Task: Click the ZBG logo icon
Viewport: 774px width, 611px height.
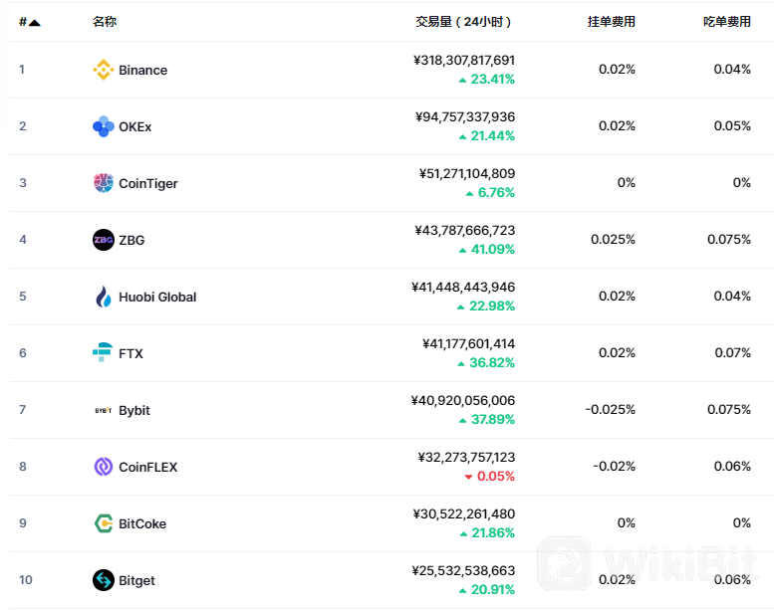Action: pos(104,240)
